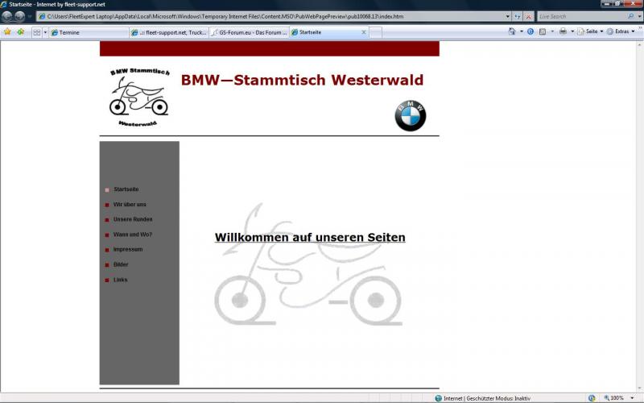Go forward with the browser Forward arrow

click(x=19, y=16)
